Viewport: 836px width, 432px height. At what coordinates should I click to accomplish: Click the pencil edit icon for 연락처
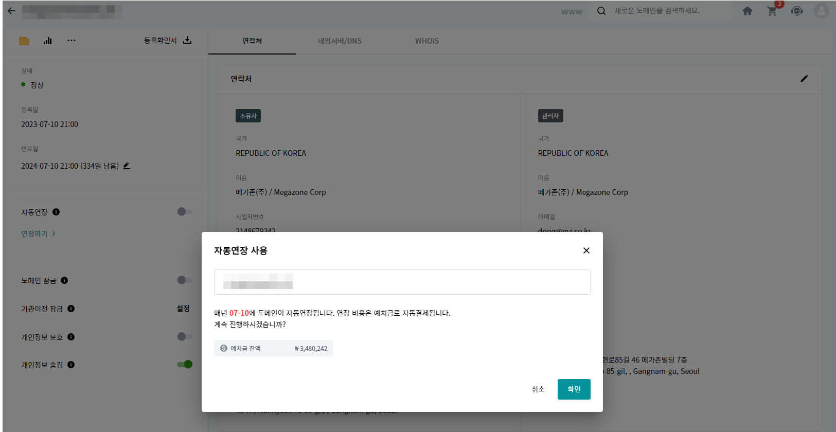pyautogui.click(x=804, y=79)
